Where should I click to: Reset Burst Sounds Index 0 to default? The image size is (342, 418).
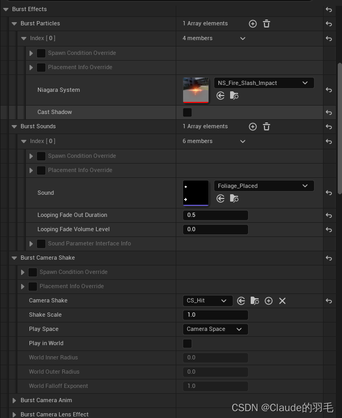[329, 141]
